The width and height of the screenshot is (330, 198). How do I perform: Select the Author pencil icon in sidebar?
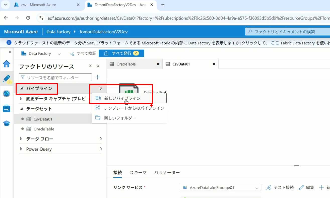tap(7, 79)
